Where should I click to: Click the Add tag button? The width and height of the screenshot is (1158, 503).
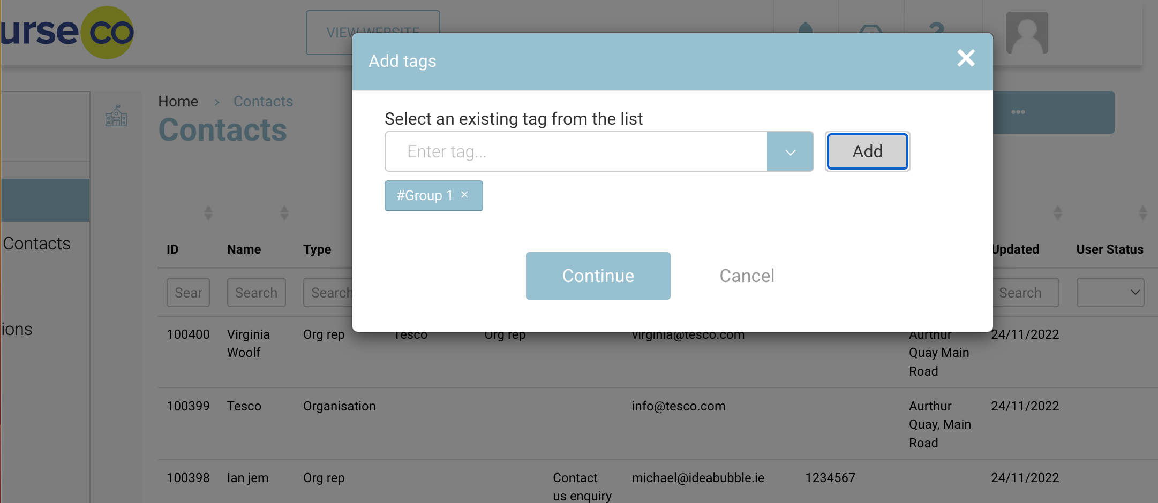pos(867,152)
